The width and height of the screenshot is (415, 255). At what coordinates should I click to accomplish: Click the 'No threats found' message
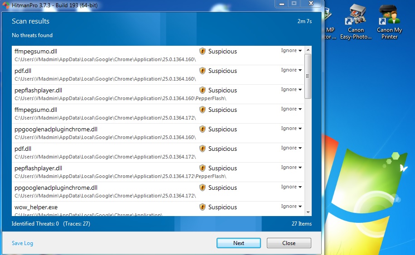[32, 35]
